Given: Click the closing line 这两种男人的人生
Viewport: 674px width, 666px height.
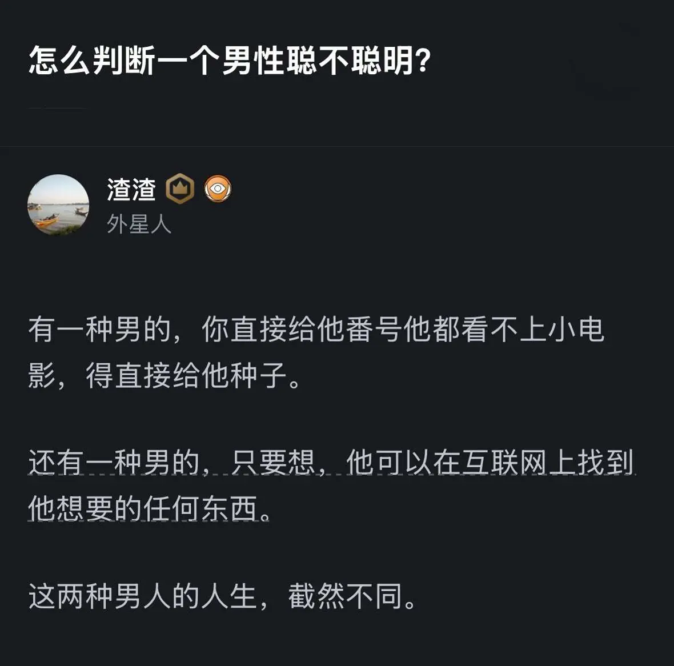Looking at the screenshot, I should tap(222, 596).
